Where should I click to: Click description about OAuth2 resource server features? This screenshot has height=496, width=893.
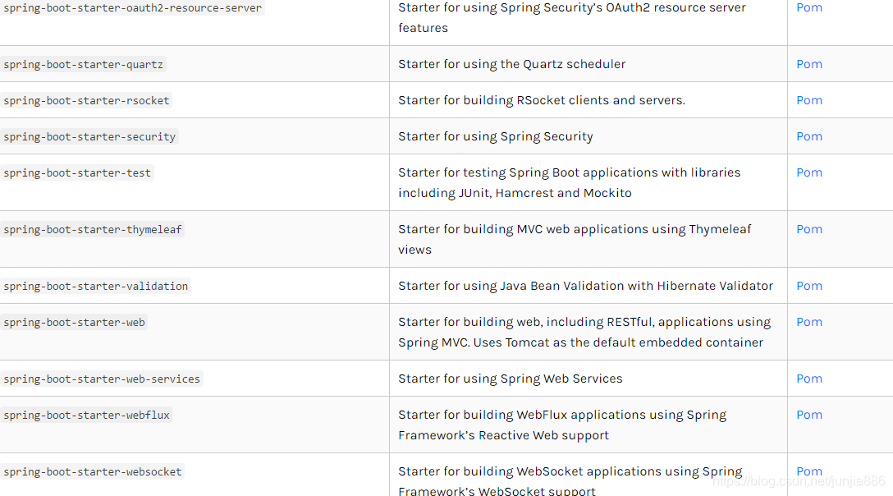click(x=572, y=18)
